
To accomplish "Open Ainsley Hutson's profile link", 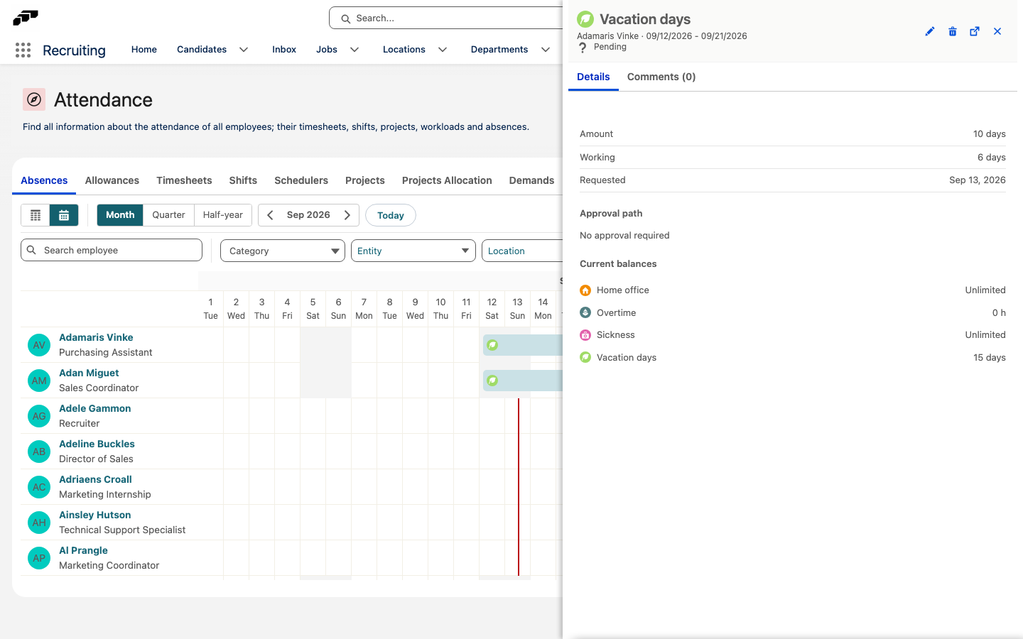I will [x=95, y=515].
